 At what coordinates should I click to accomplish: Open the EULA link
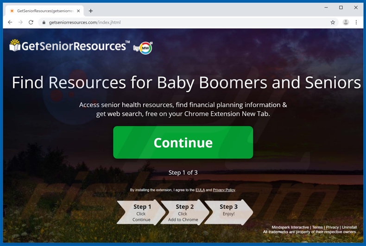click(200, 190)
